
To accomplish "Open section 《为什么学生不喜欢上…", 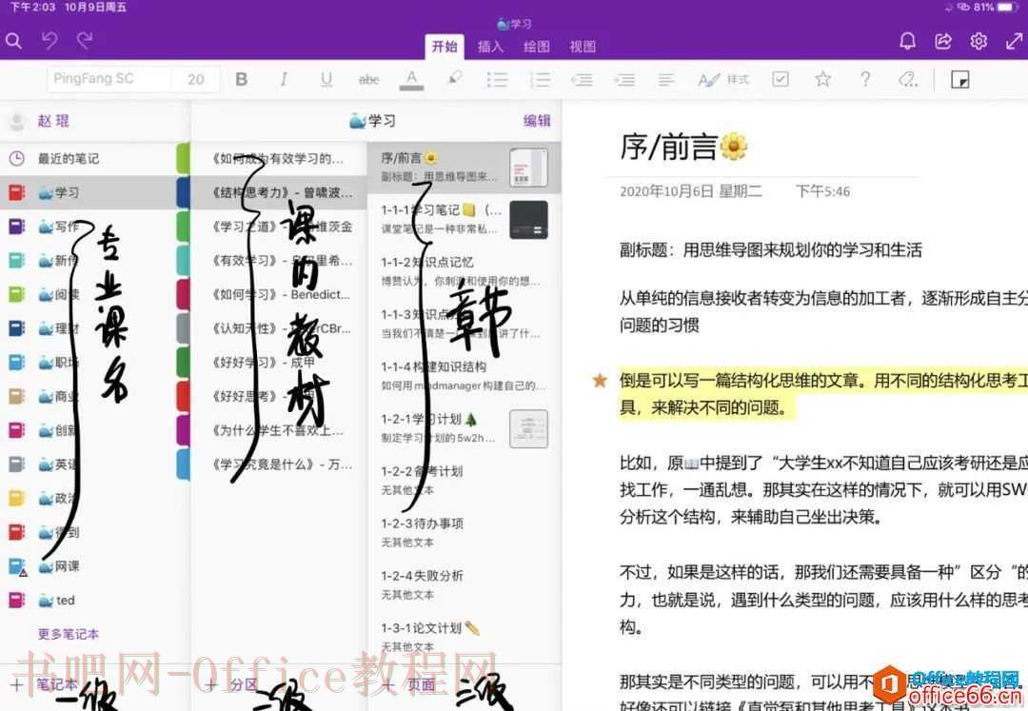I will (x=279, y=430).
